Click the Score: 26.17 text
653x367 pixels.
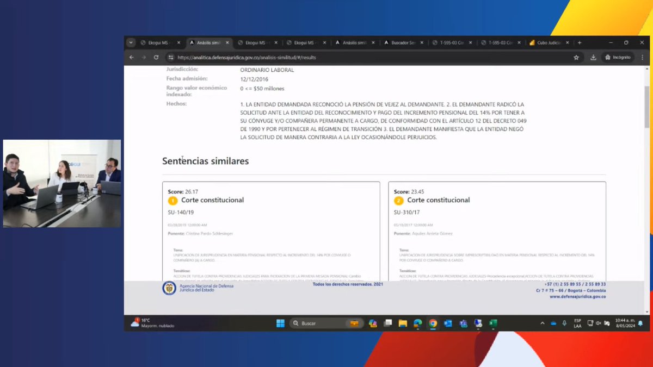[x=183, y=191]
